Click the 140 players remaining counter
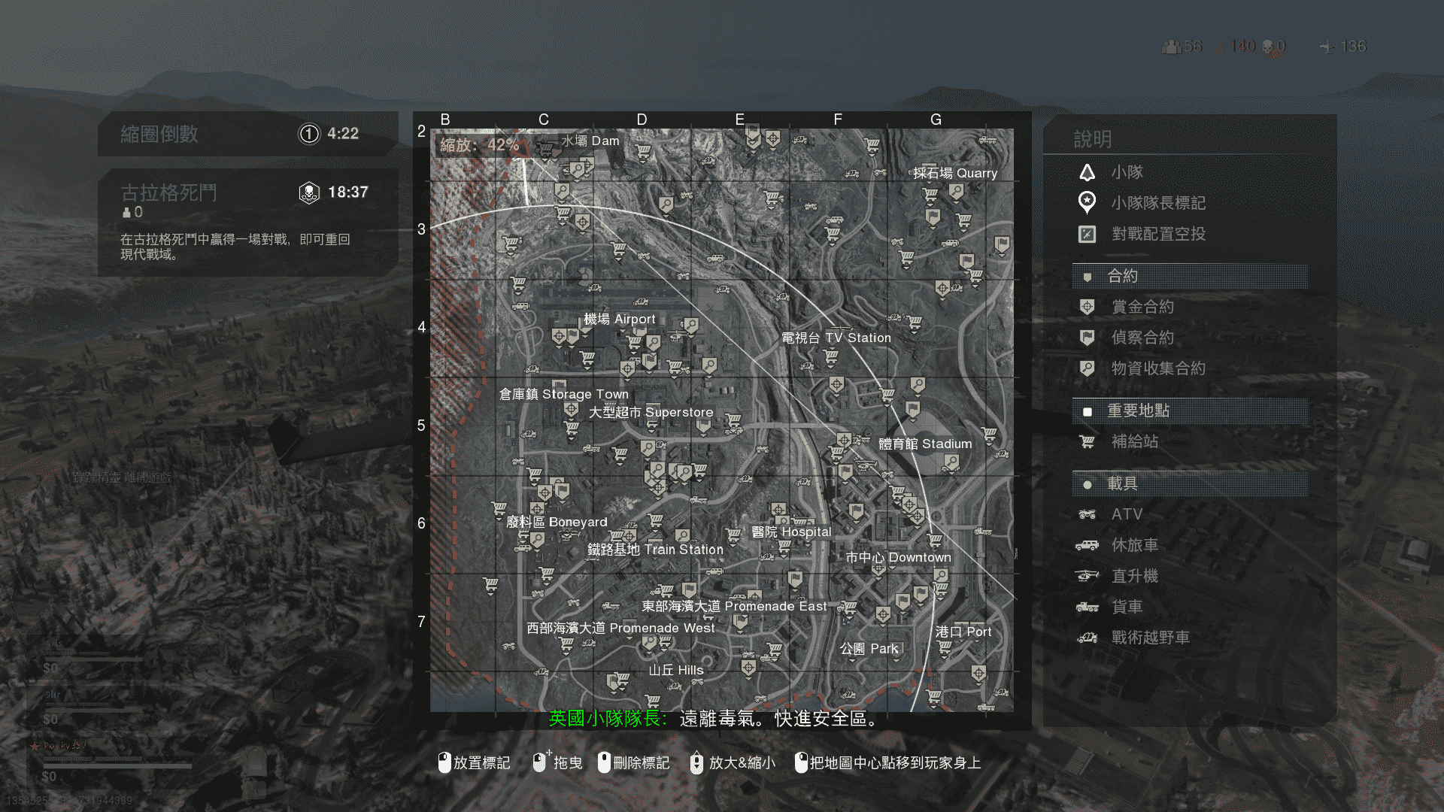1444x812 pixels. point(1242,47)
